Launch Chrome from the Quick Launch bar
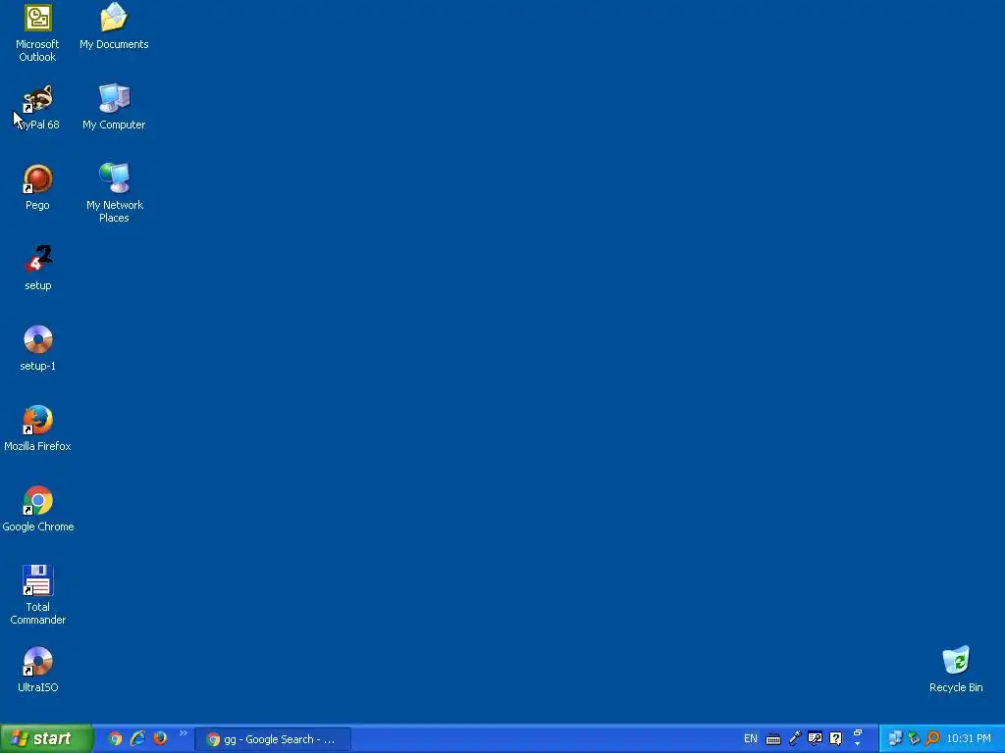This screenshot has width=1005, height=753. [x=115, y=739]
